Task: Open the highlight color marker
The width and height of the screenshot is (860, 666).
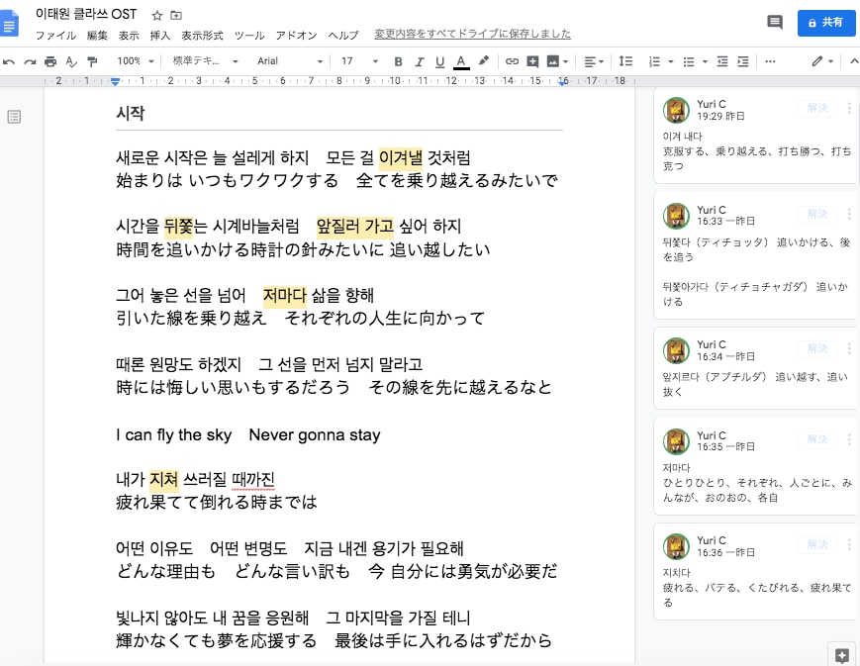Action: (x=483, y=61)
